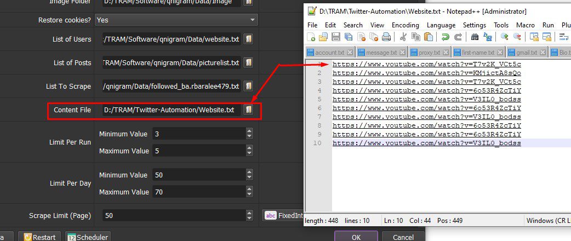The image size is (571, 241).
Task: Close the proxy.txt tab
Action: [446, 53]
